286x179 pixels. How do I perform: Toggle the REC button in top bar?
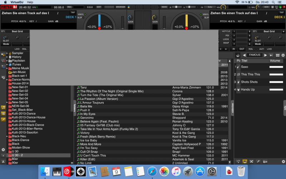click(x=69, y=7)
